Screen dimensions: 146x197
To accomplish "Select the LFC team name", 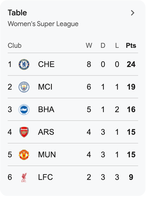I will click(45, 177).
